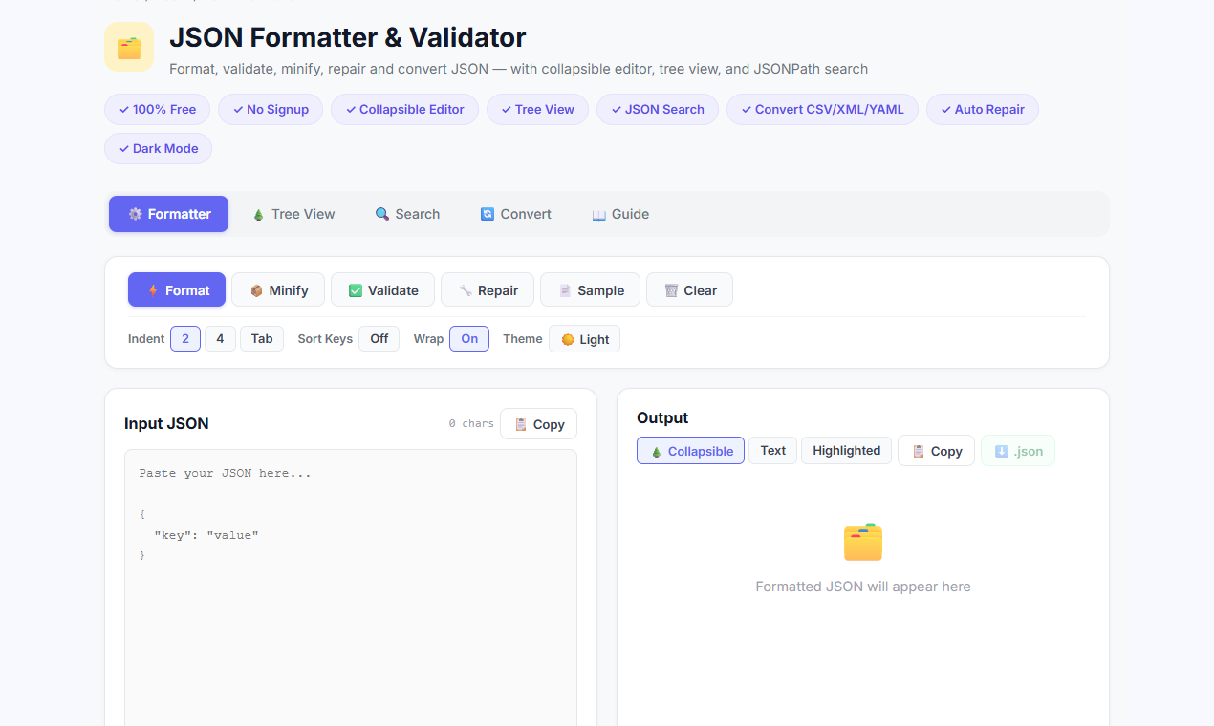
Task: Minify the JSON input
Action: [278, 289]
